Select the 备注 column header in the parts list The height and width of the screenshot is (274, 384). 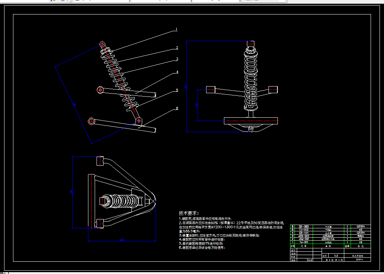pos(361,246)
